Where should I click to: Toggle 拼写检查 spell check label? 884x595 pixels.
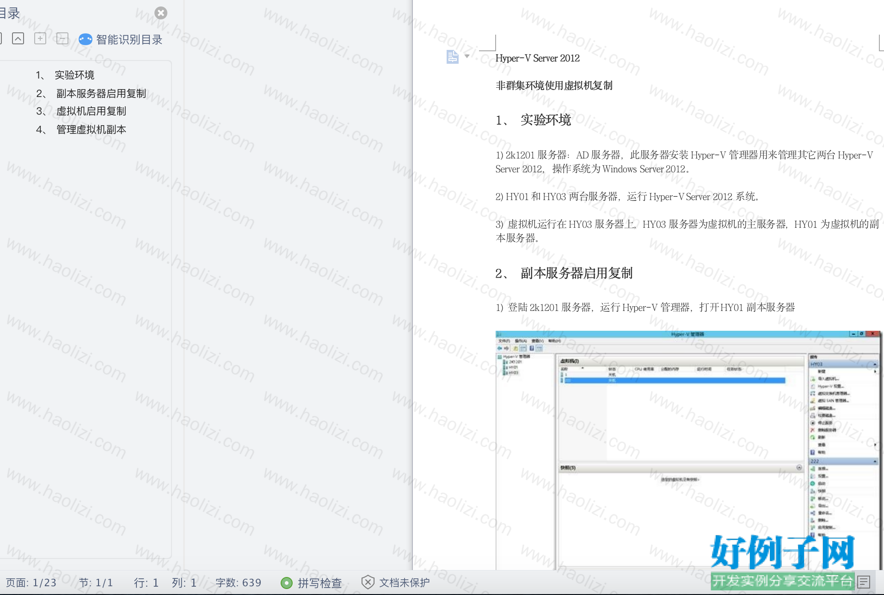point(319,583)
